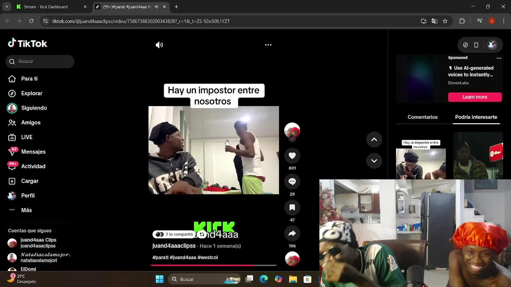Translate this page icon

434,21
